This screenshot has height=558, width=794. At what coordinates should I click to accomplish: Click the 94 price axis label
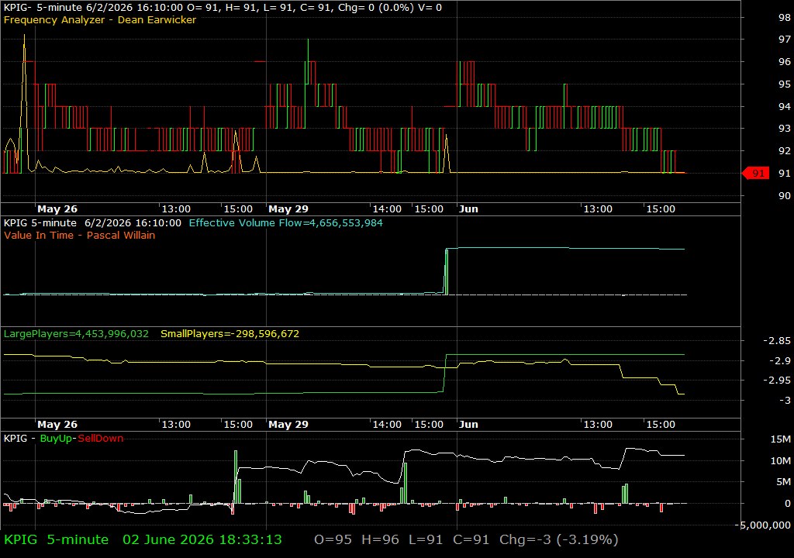point(784,106)
